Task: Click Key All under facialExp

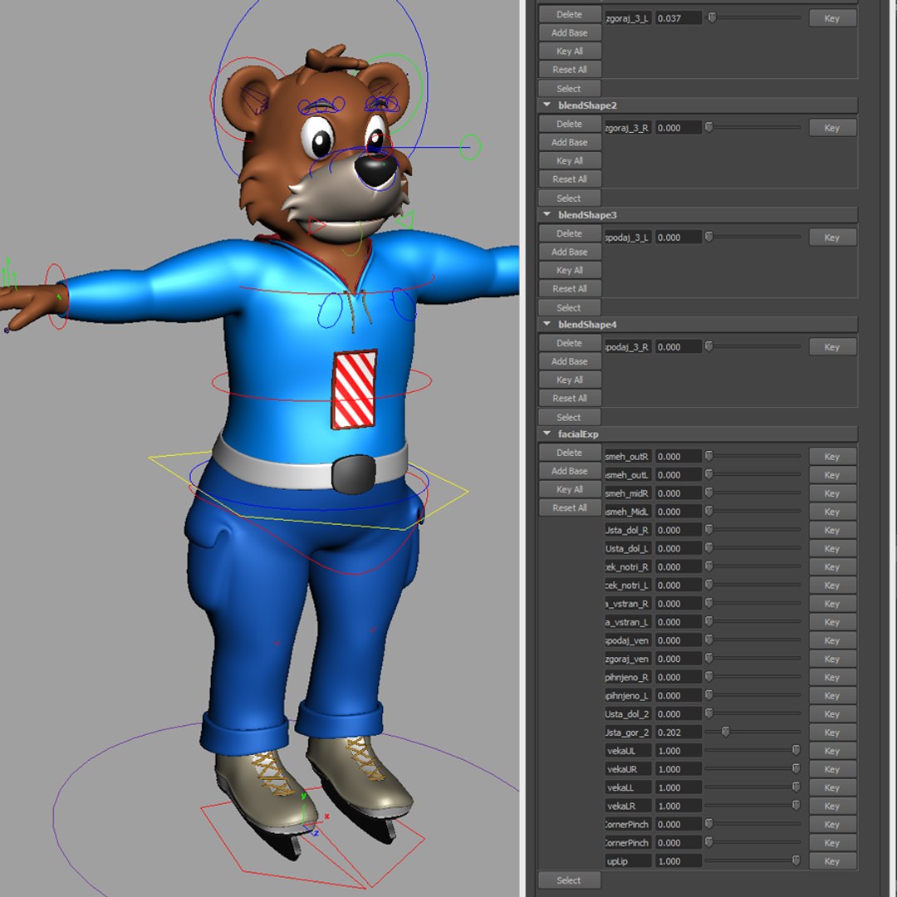Action: pyautogui.click(x=570, y=489)
